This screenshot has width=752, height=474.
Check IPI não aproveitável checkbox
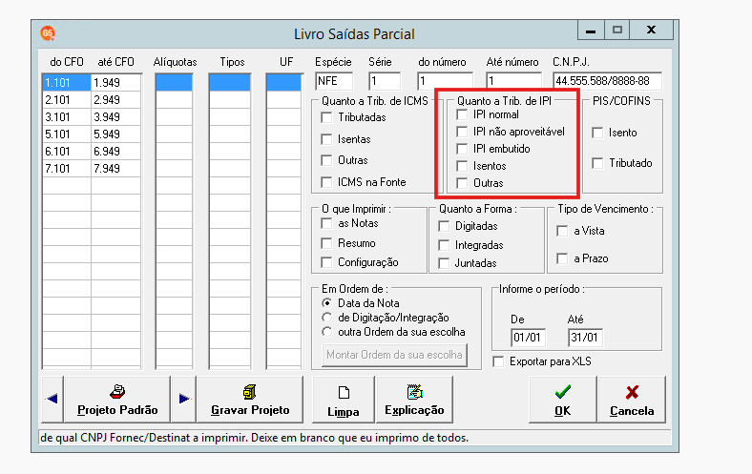462,132
